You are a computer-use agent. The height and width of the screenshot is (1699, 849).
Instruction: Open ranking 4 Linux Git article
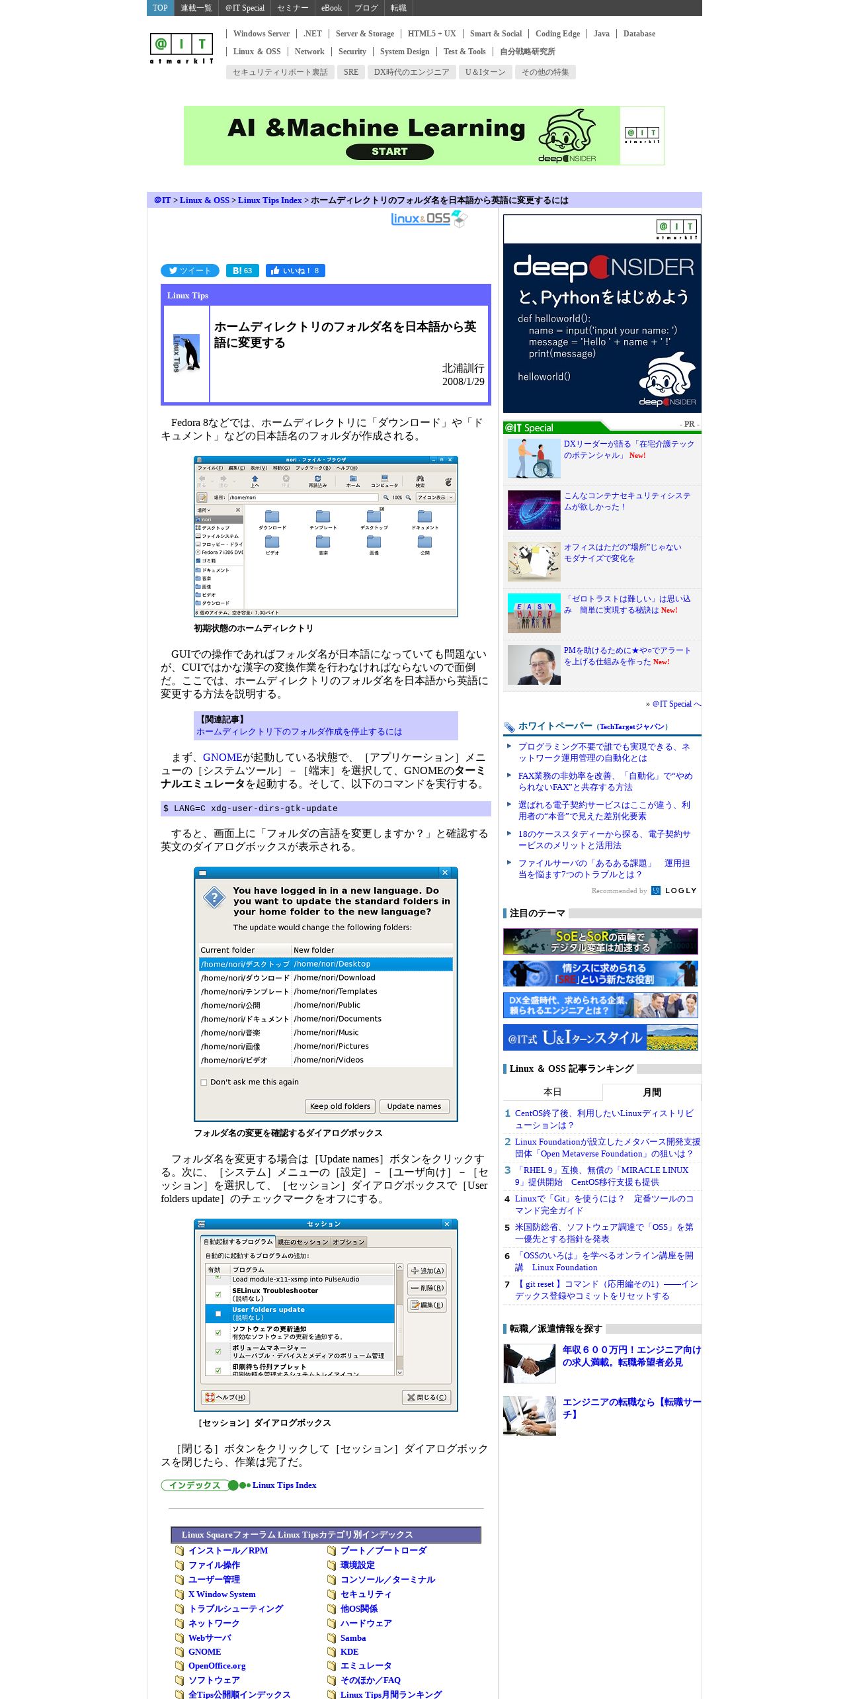[604, 1204]
